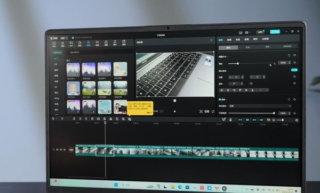Screen dimensions: 320x193
Task: Open the Text (T) tab
Action: [x=71, y=44]
